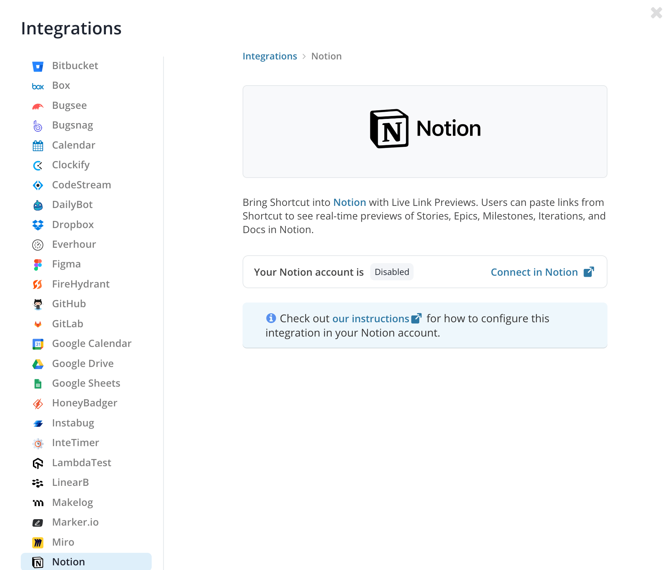669x570 pixels.
Task: Click the Miro icon in the sidebar
Action: tap(38, 542)
